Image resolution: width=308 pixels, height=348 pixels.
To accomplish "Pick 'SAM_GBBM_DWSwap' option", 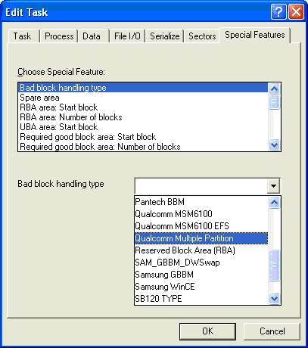I will pyautogui.click(x=201, y=263).
